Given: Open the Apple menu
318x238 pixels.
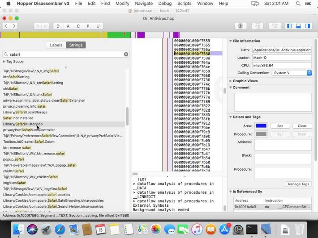Looking at the screenshot, I should tap(9, 3).
